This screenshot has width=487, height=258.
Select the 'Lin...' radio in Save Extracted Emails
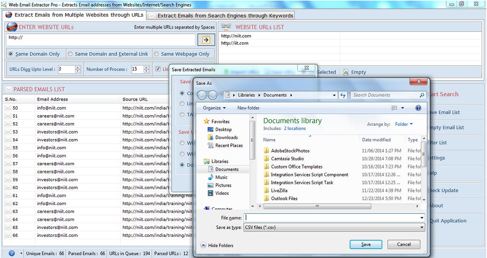tap(182, 104)
